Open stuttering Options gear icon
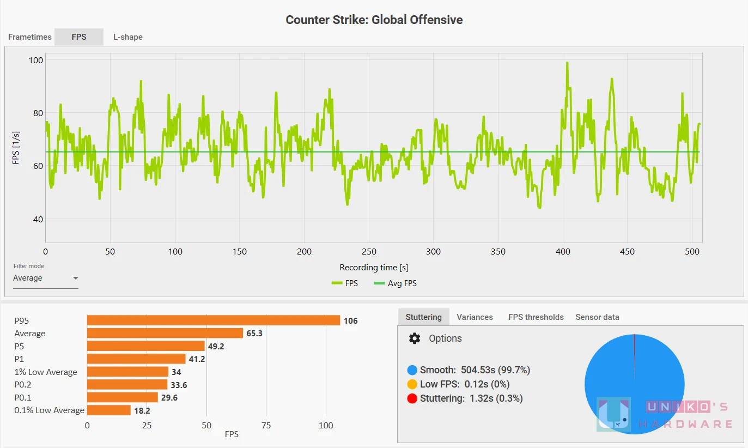The width and height of the screenshot is (748, 448). (x=415, y=338)
